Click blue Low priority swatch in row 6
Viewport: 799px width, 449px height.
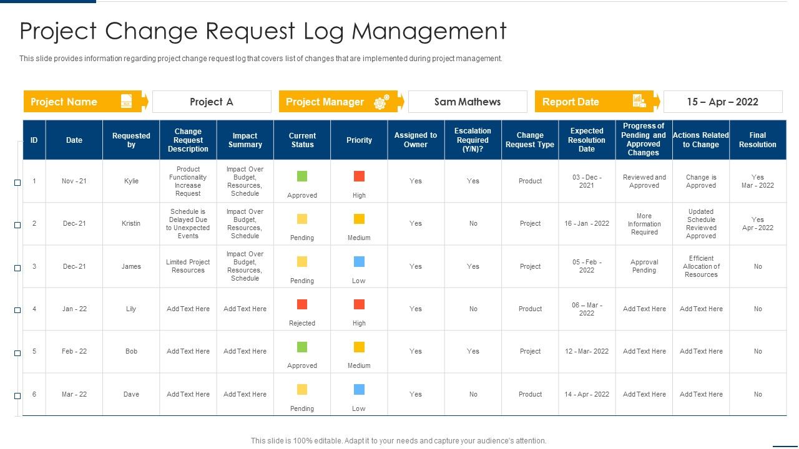click(359, 389)
